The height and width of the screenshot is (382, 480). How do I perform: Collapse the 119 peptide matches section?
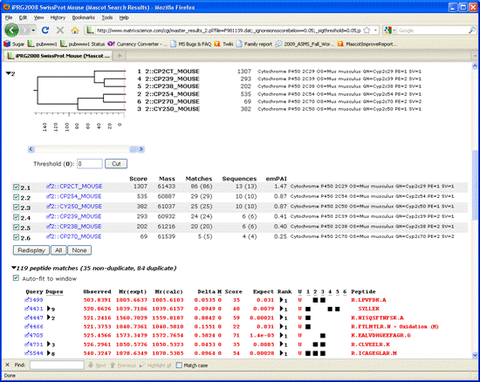point(13,268)
